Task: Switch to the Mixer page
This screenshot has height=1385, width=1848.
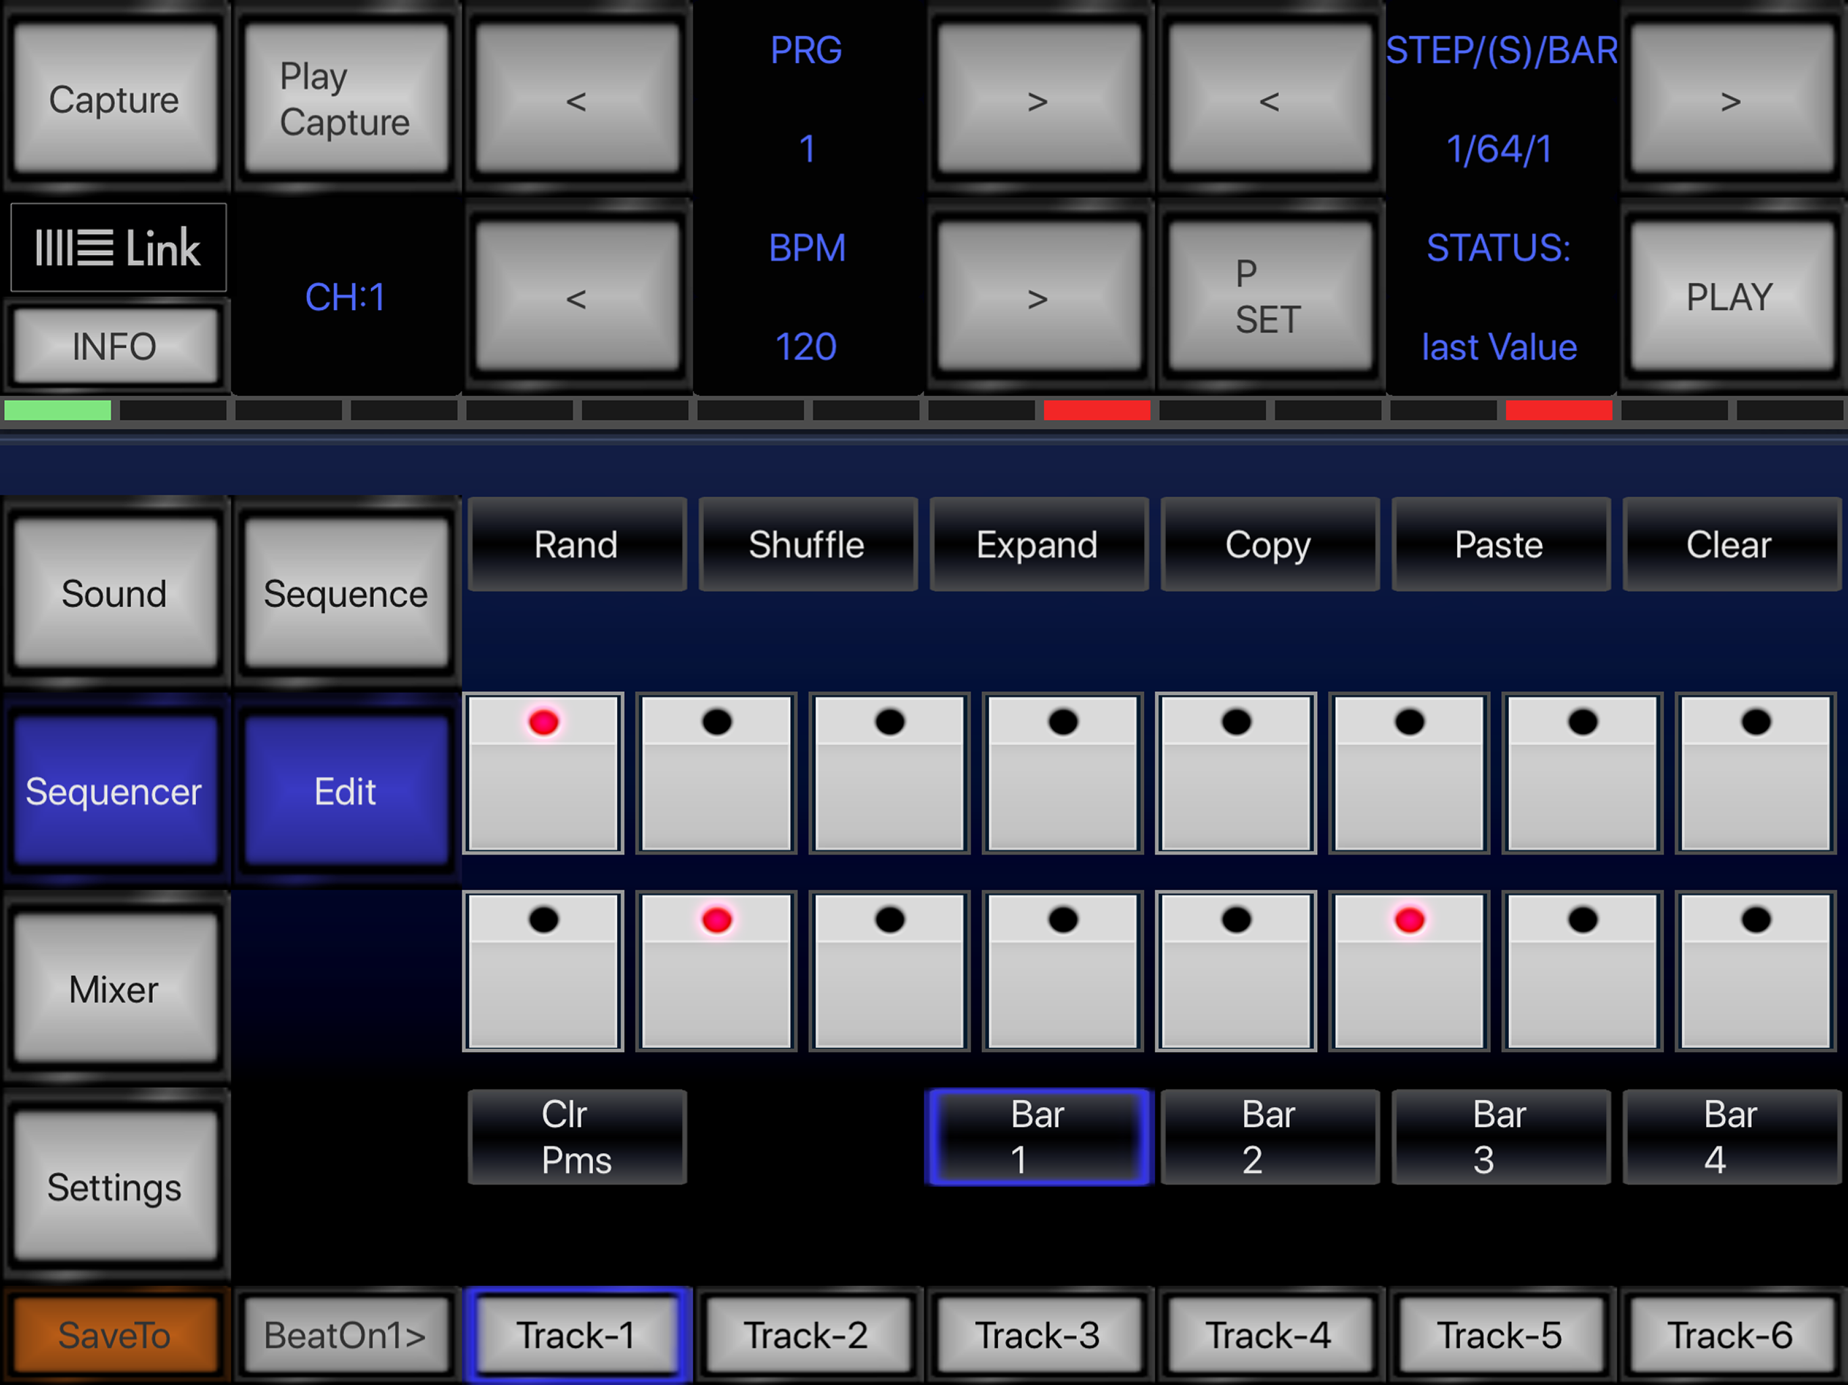Action: pyautogui.click(x=114, y=990)
